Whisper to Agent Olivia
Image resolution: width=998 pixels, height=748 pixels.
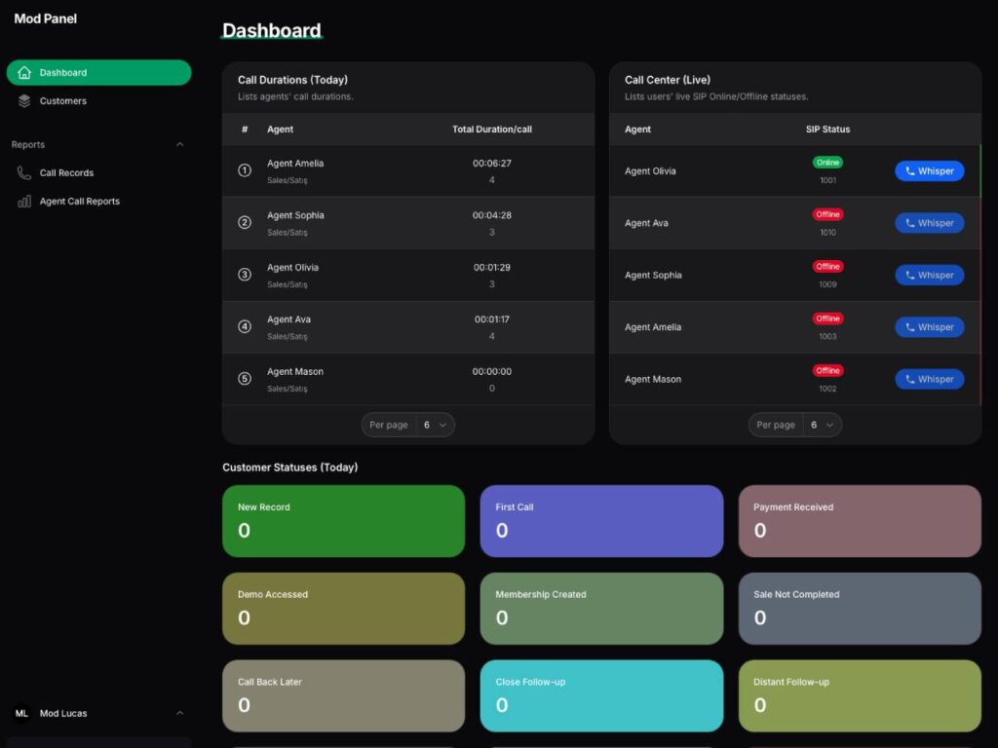point(929,171)
